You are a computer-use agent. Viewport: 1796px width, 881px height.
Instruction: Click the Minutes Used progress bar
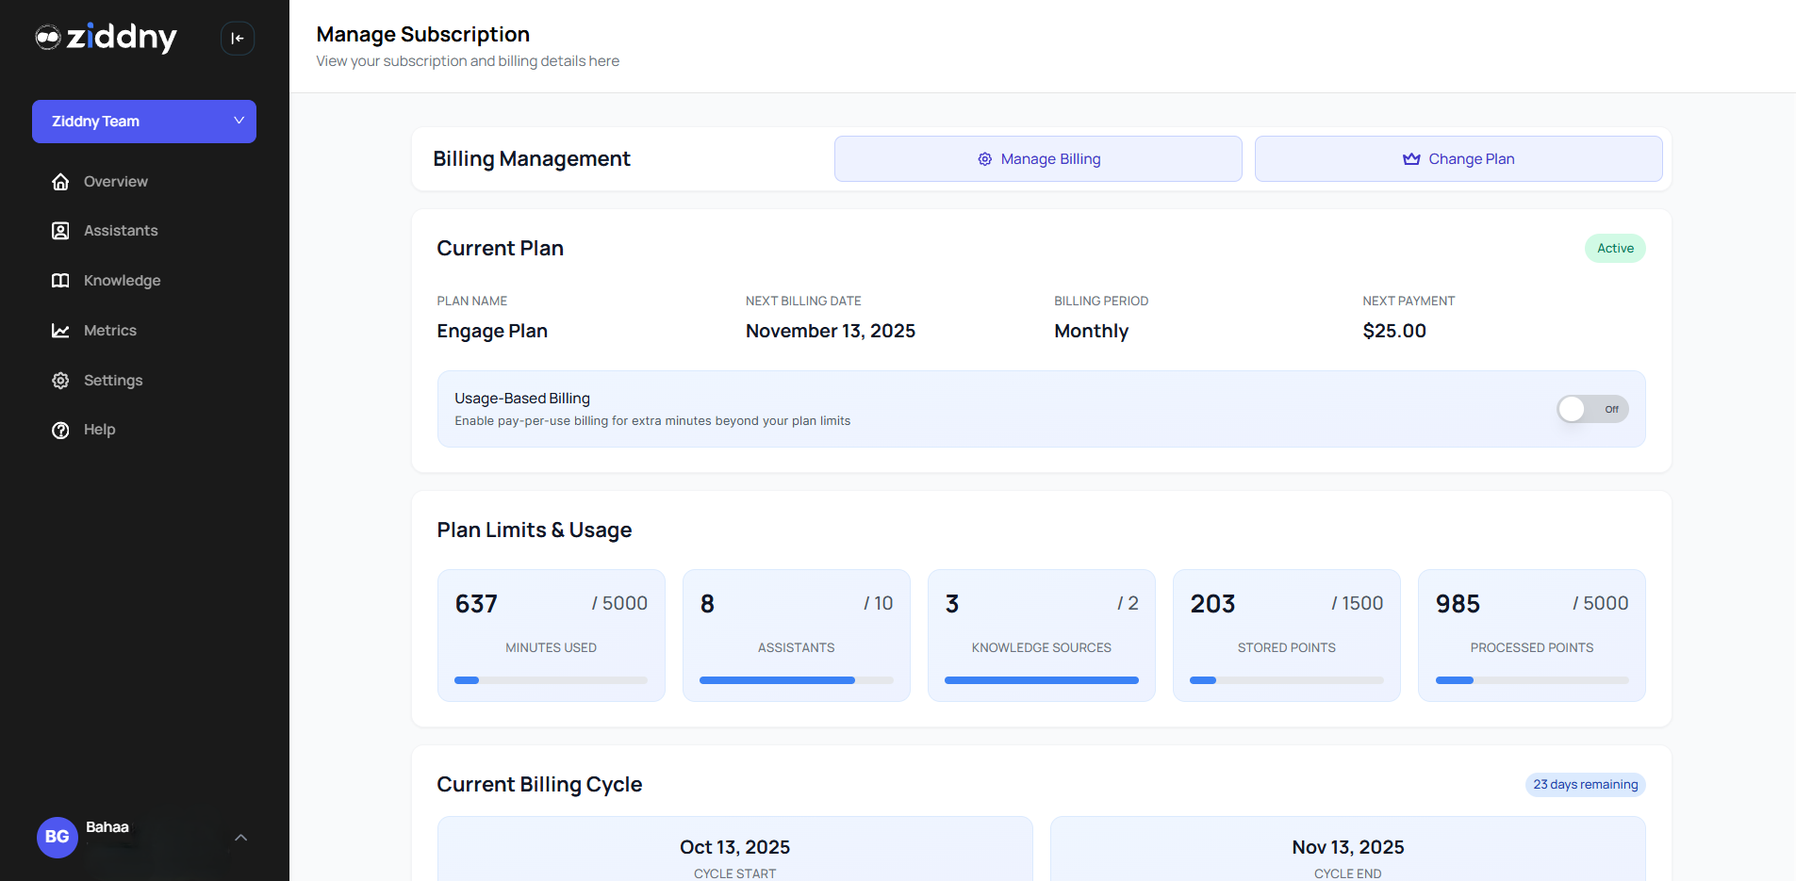click(x=551, y=679)
